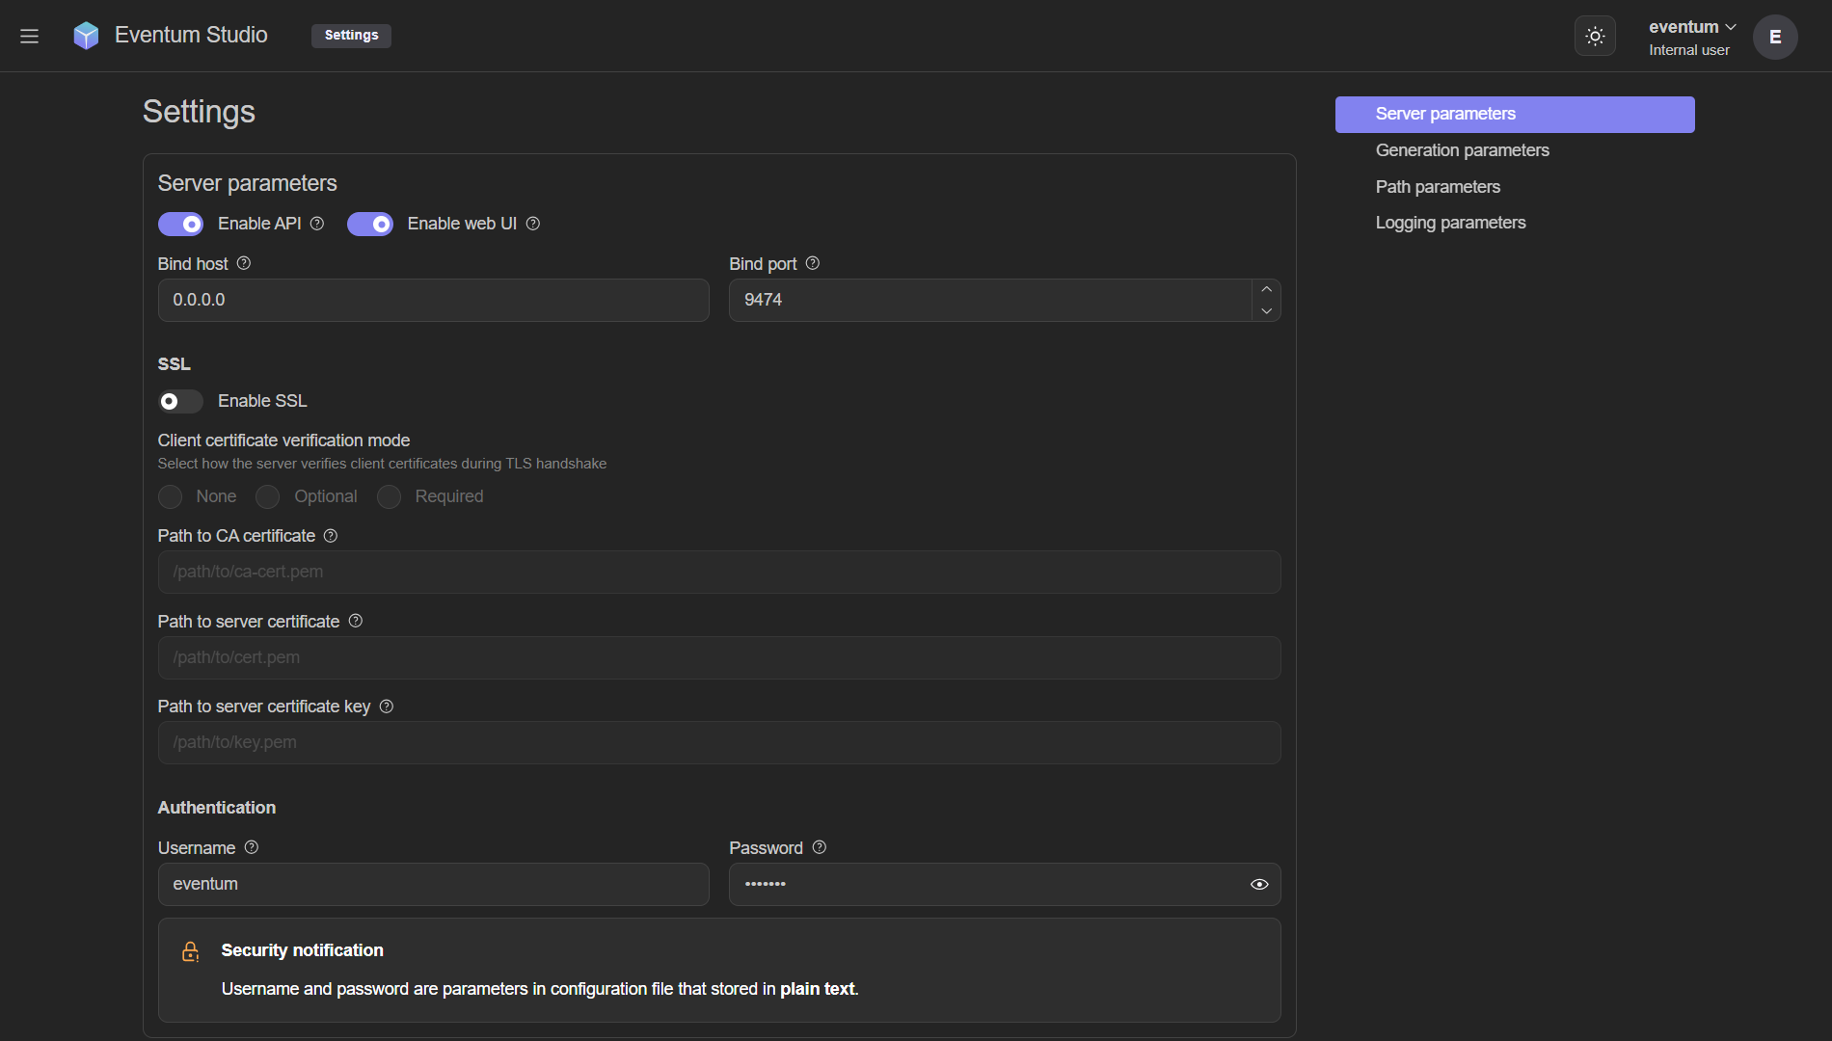Open Path parameters section link
This screenshot has width=1832, height=1041.
pos(1438,187)
